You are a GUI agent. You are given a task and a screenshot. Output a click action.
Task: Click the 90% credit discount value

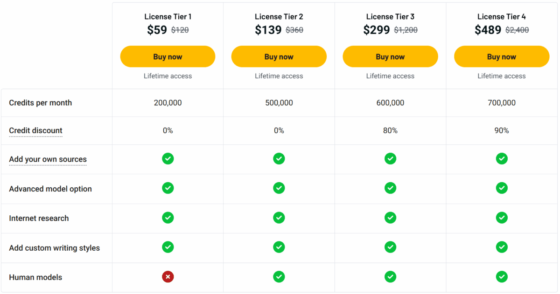502,130
